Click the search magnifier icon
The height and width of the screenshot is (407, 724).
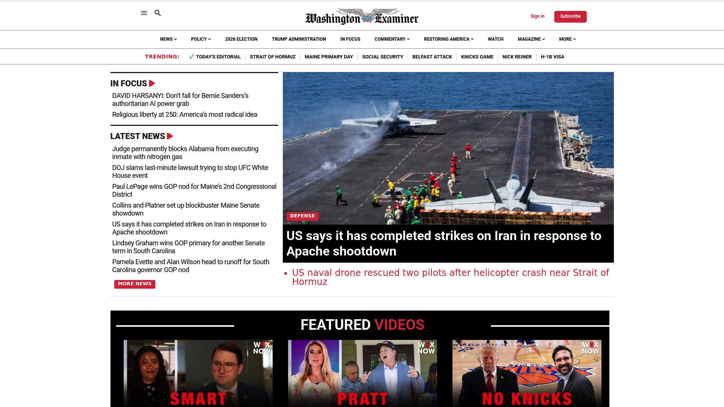click(x=158, y=13)
